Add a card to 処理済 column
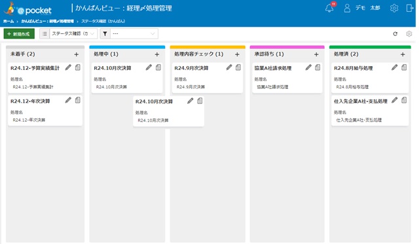 tap(403, 54)
